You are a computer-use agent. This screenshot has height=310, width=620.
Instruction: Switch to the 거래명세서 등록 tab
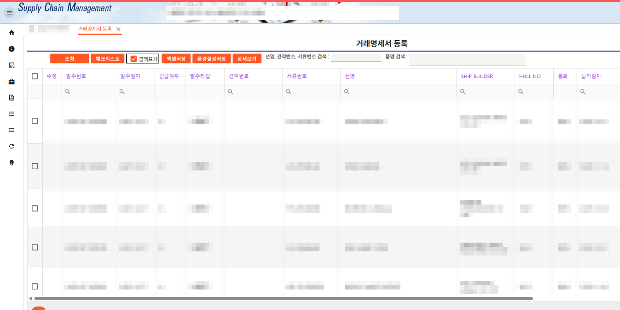(x=95, y=29)
